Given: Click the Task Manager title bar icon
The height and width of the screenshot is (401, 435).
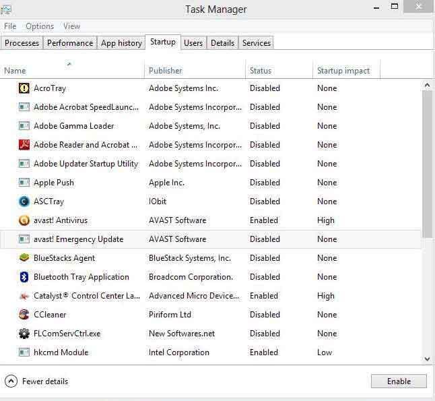Looking at the screenshot, I should coord(6,9).
